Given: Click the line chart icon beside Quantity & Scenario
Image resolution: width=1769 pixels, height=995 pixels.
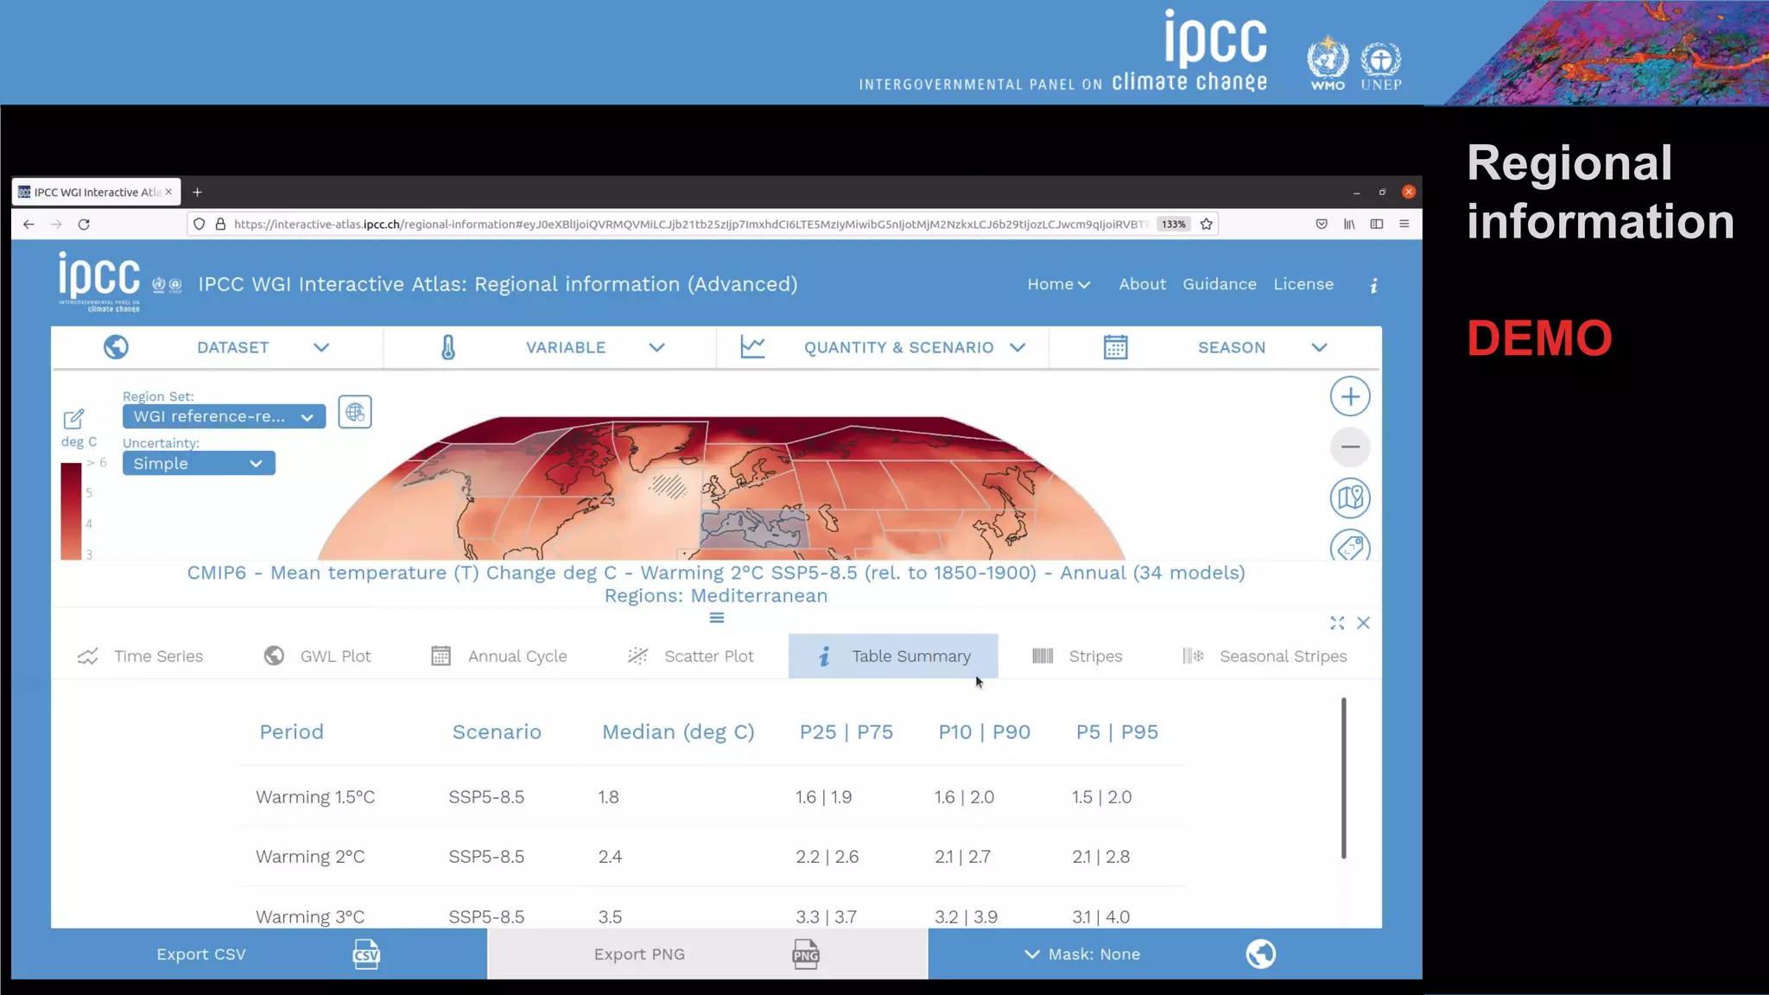Looking at the screenshot, I should pyautogui.click(x=752, y=347).
